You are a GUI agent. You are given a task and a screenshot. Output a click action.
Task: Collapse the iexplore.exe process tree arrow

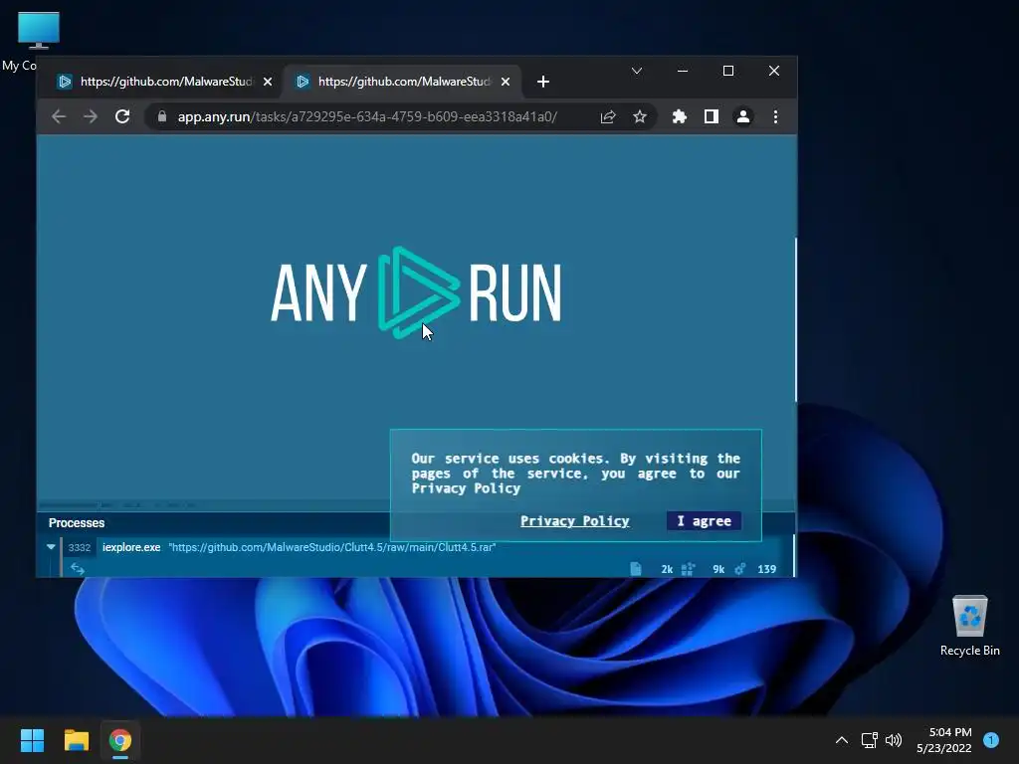click(x=51, y=547)
